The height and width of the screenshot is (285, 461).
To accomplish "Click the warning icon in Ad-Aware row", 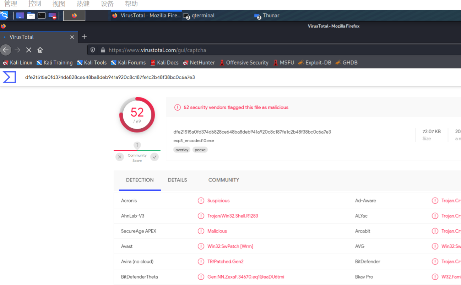I will tap(435, 201).
